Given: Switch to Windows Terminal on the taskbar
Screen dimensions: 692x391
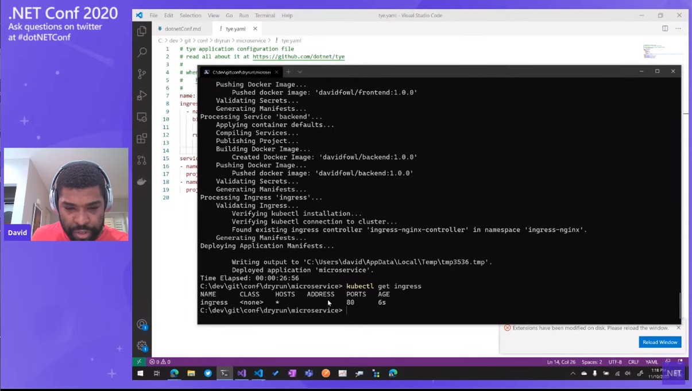Looking at the screenshot, I should 225,373.
